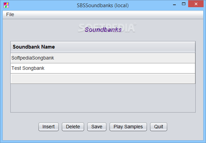The width and height of the screenshot is (206, 143).
Task: Click the Insert button
Action: [48, 127]
